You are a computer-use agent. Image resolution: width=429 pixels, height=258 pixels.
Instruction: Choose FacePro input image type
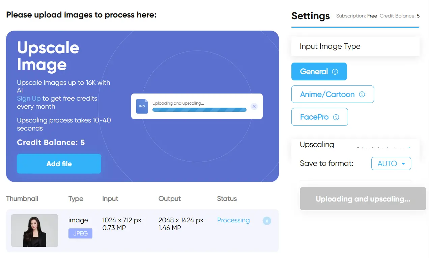tap(319, 117)
